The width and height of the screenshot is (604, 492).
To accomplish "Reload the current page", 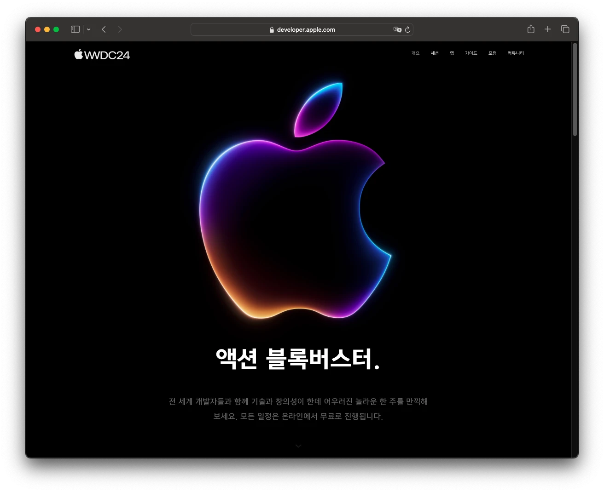I will [x=407, y=30].
